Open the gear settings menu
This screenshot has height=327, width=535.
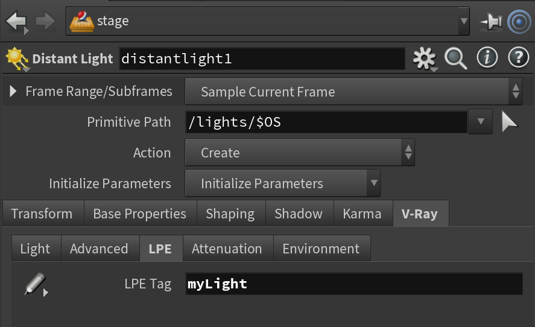[425, 59]
